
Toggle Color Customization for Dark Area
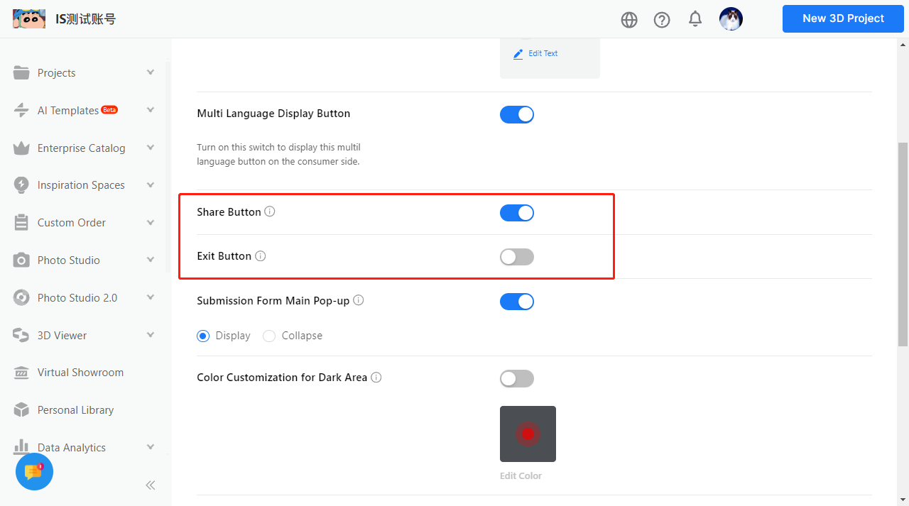517,378
